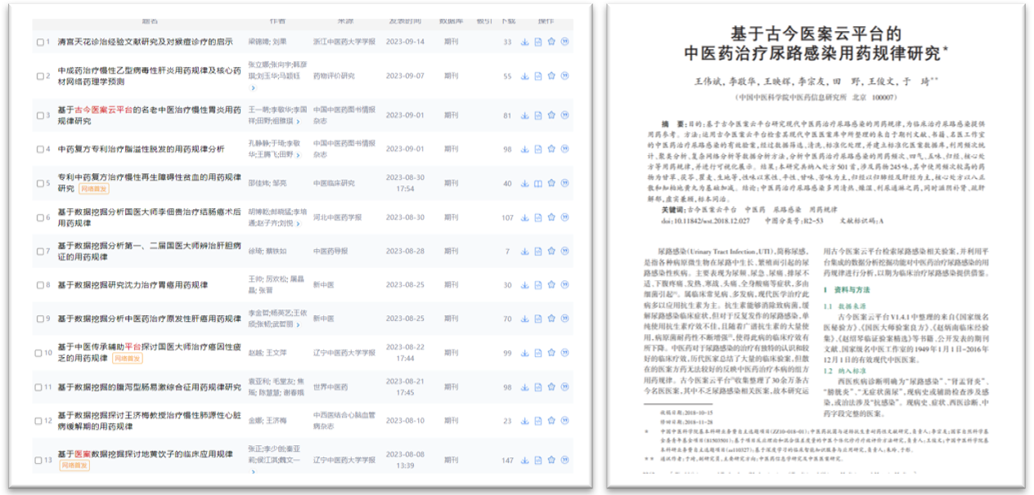Check the box for result 6 结肠癌术后

[39, 217]
